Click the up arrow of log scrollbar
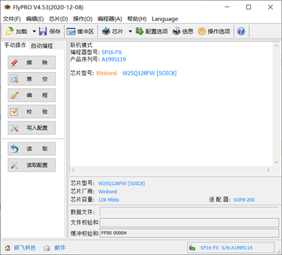 coord(276,46)
